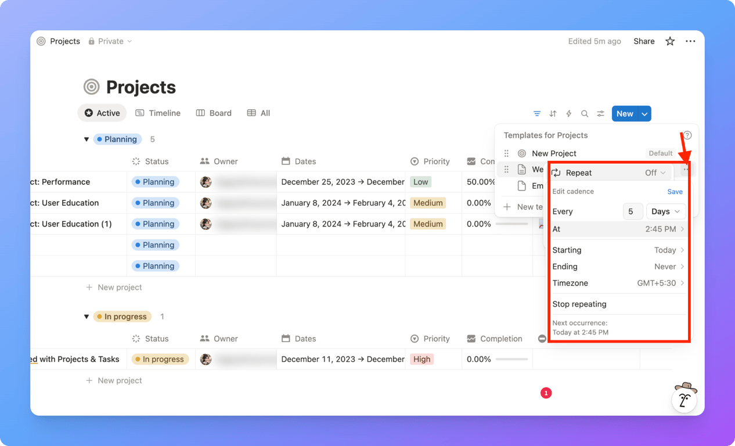Open the 'ct: User Education (1)' row

coord(71,224)
